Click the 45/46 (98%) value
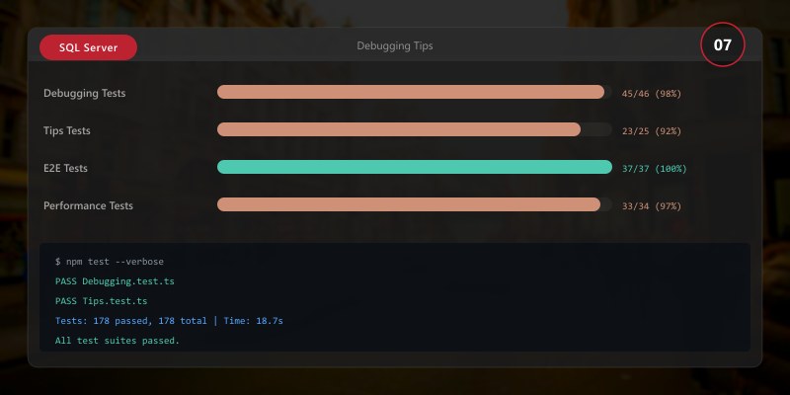Viewport: 790px width, 395px height. coord(652,94)
